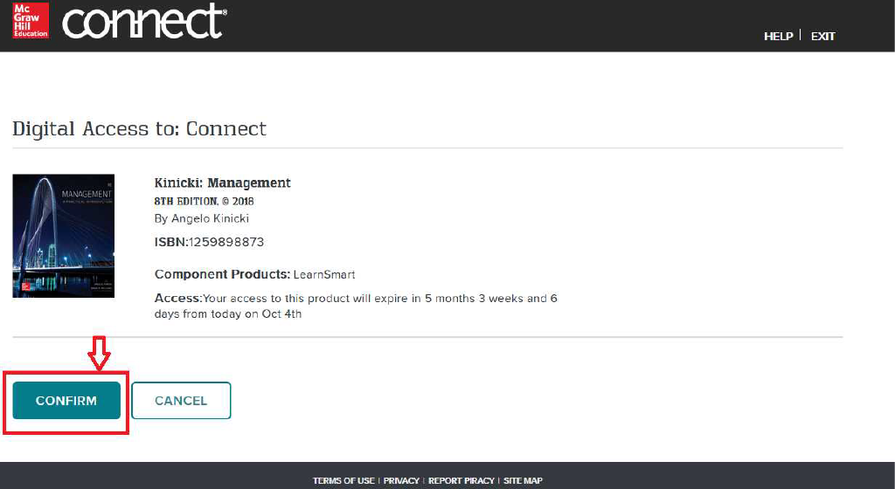
Task: Click the ISBN:1259898873 text
Action: point(209,242)
